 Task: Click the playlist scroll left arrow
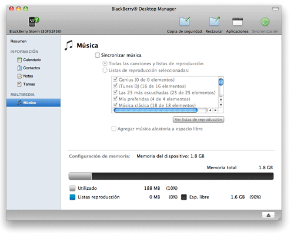point(210,110)
